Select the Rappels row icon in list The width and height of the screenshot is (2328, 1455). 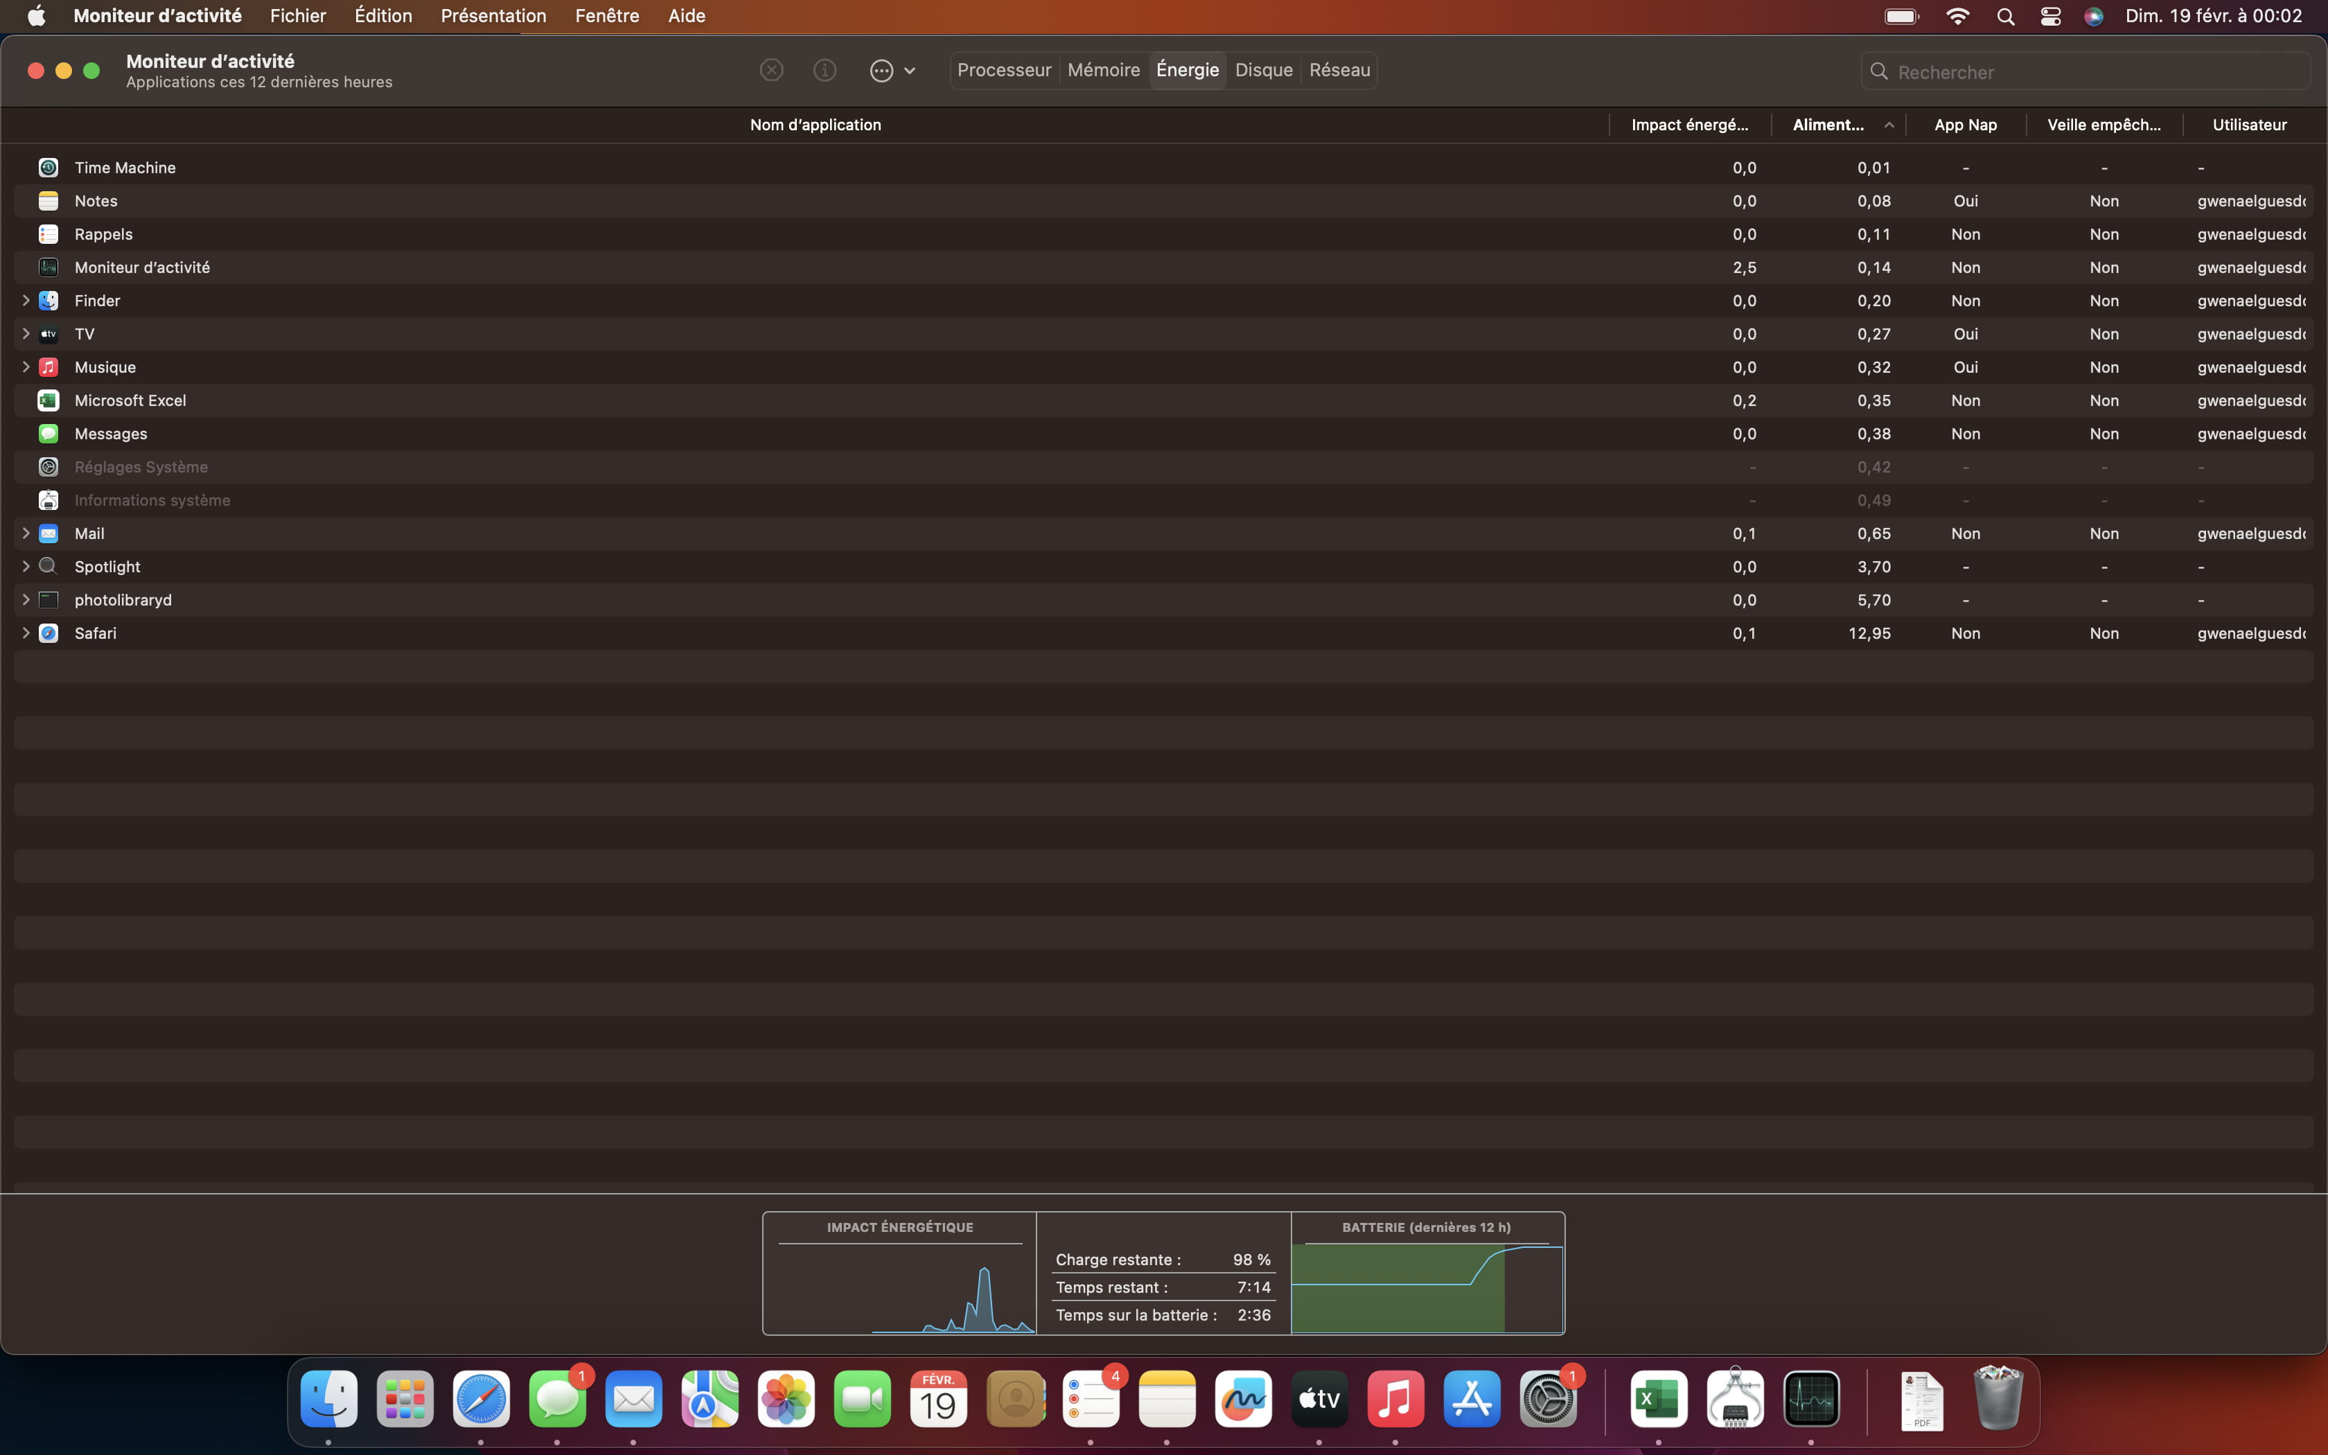(x=48, y=234)
